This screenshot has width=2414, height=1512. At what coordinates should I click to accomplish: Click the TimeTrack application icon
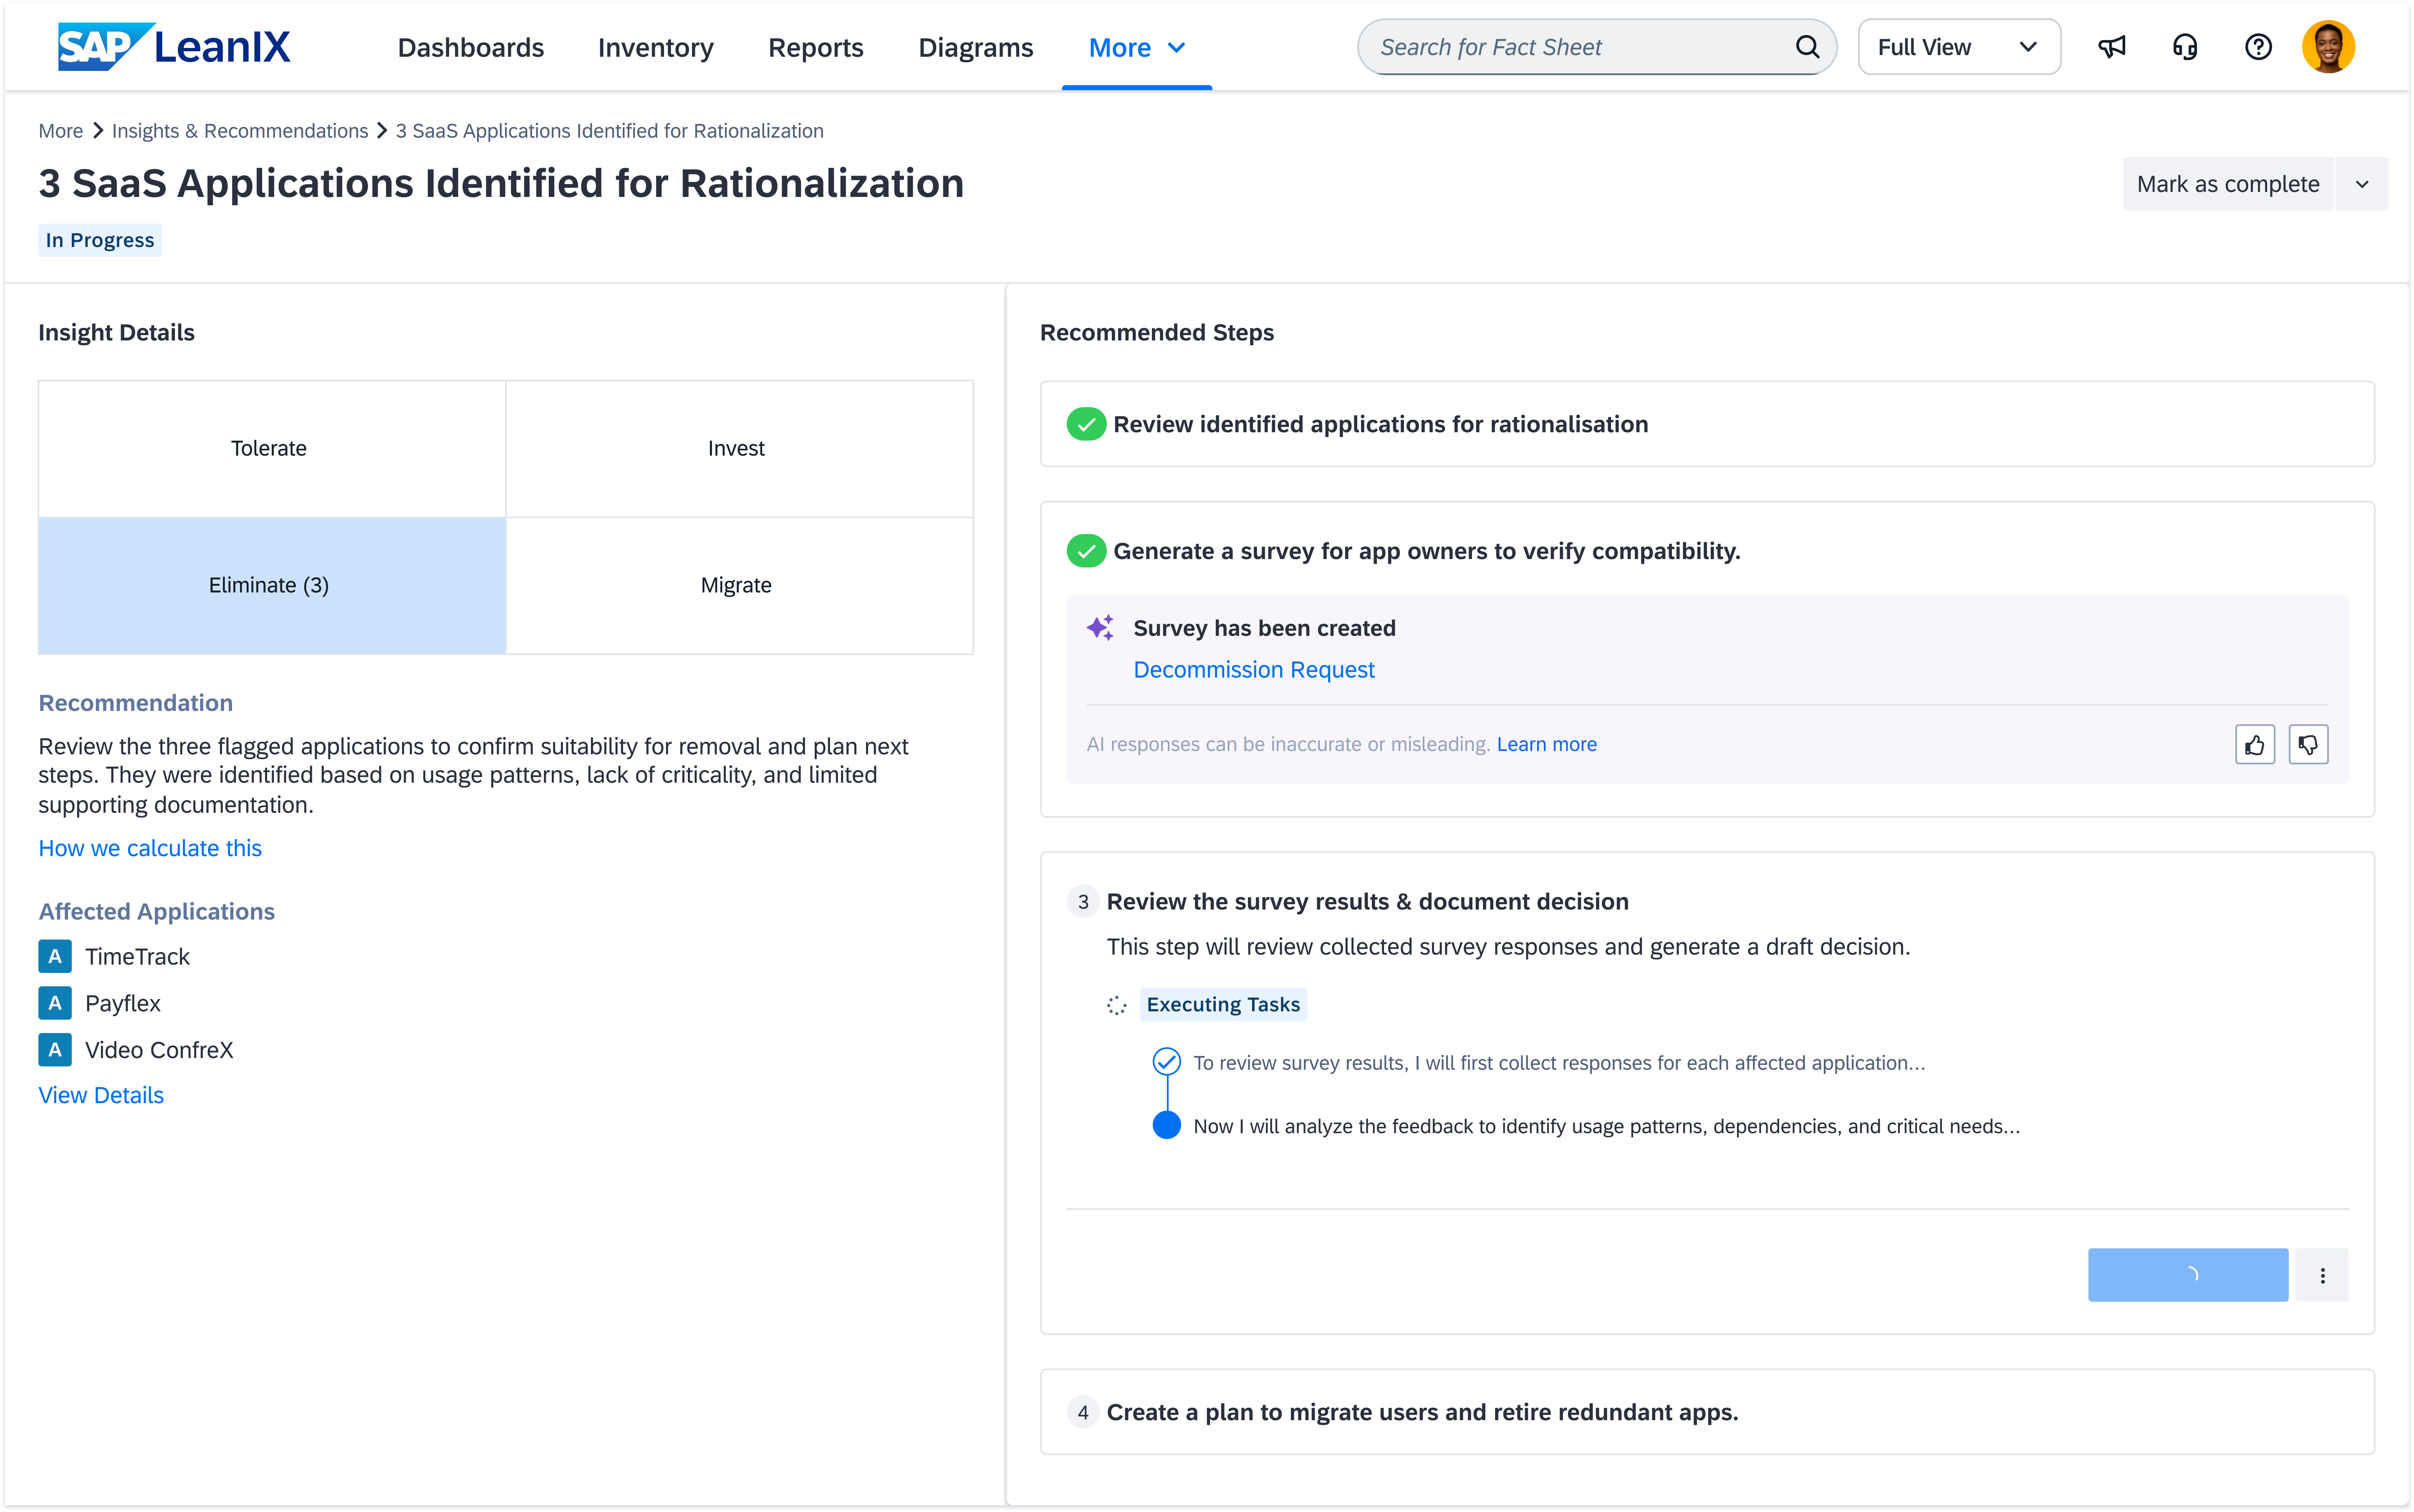(x=55, y=956)
